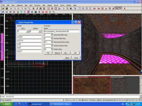Toggle the pressed diagonal-line toolbar button

pyautogui.click(x=121, y=9)
